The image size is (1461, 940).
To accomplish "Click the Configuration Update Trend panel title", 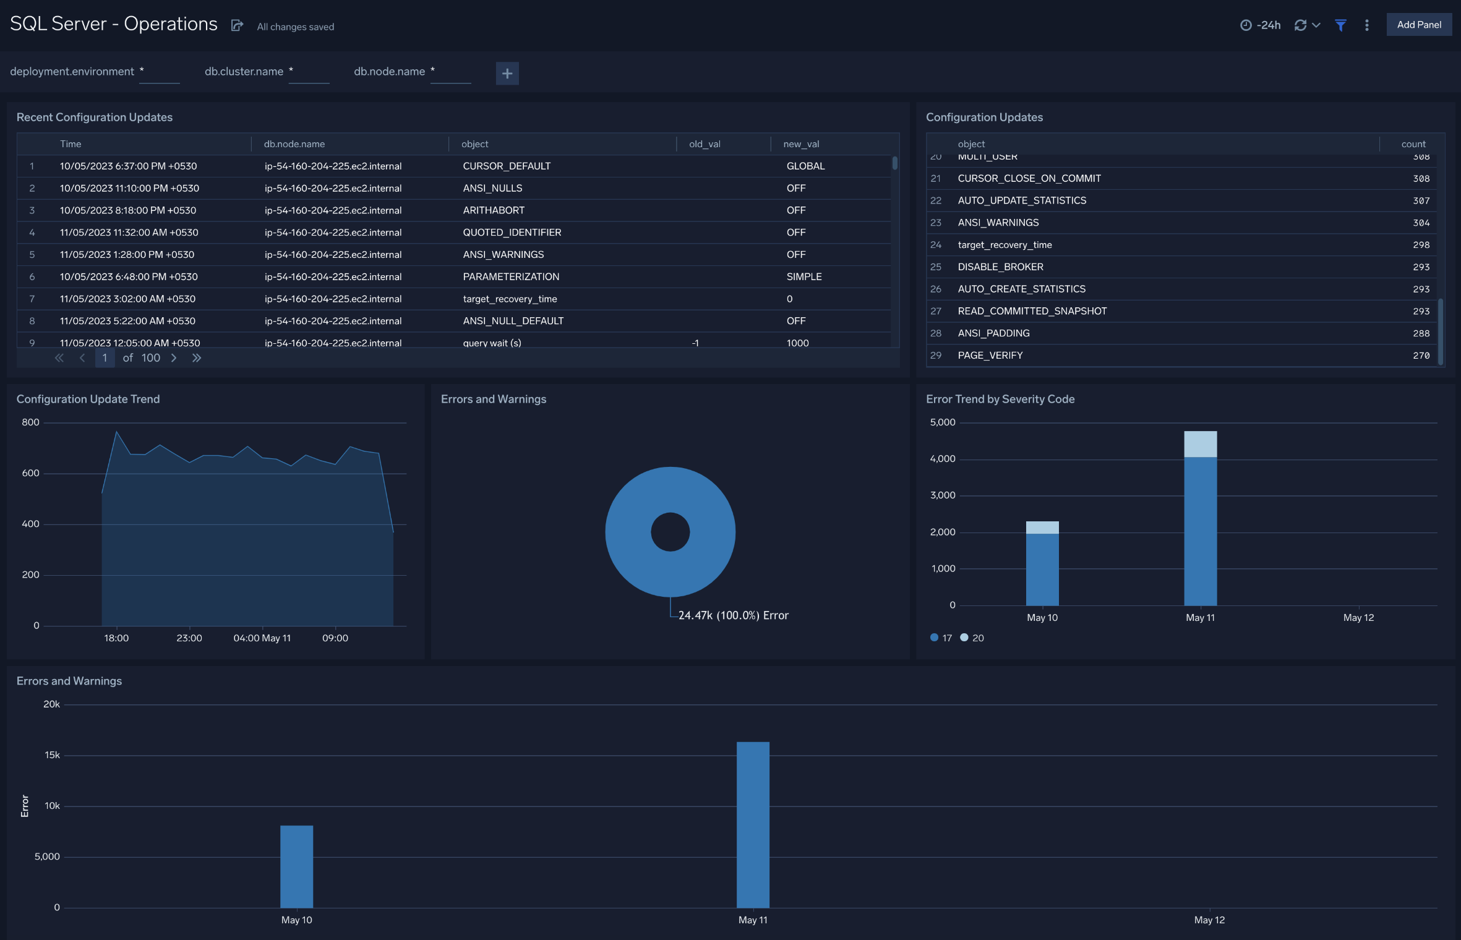I will pos(88,399).
